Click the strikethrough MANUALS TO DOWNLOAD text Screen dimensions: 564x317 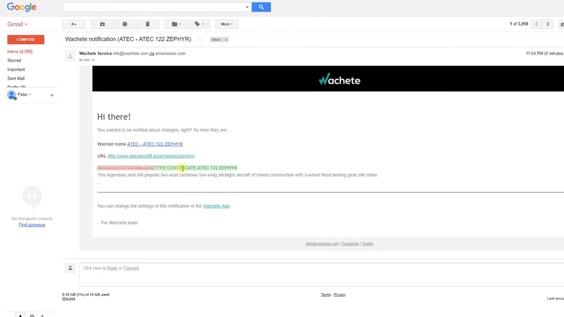126,168
